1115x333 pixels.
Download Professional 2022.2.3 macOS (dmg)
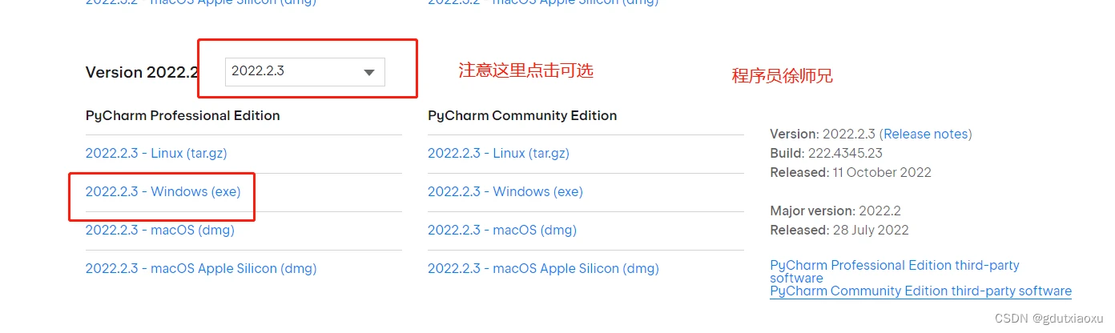pos(160,230)
